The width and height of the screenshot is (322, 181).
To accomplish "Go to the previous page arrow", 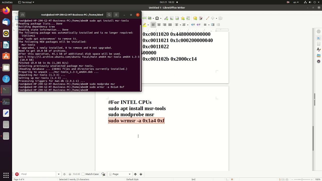I will point(135,174).
